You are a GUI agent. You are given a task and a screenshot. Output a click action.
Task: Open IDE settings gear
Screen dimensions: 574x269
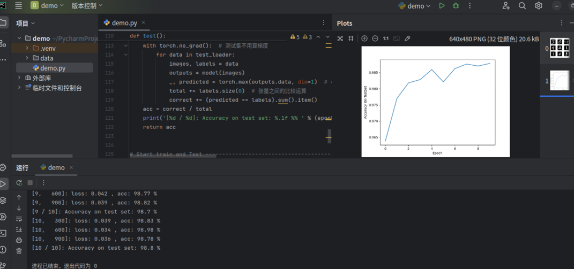tap(539, 5)
